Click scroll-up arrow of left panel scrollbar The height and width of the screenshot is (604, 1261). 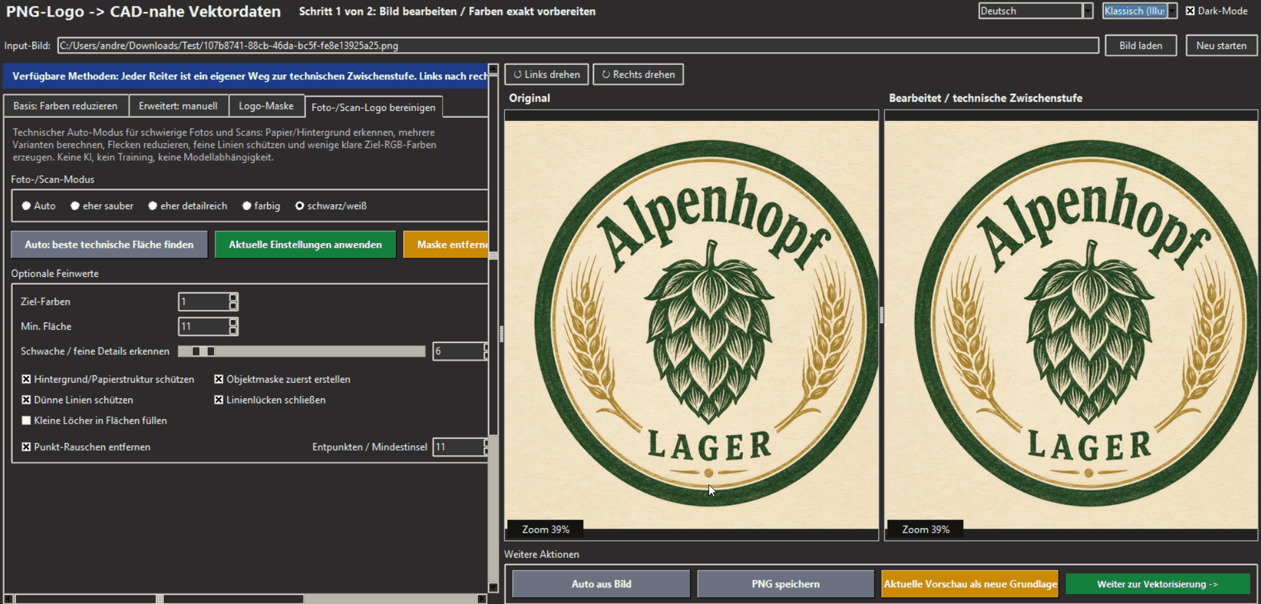point(493,69)
